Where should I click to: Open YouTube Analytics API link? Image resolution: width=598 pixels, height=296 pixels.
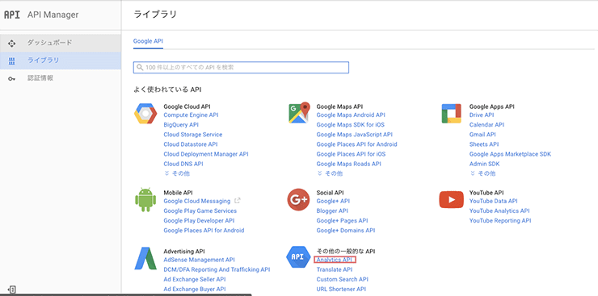tap(499, 211)
